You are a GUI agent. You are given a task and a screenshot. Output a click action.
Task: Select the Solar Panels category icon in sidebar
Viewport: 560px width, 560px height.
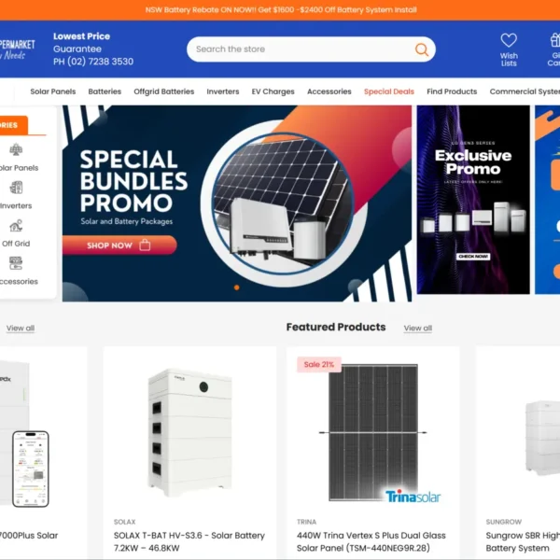tap(16, 149)
